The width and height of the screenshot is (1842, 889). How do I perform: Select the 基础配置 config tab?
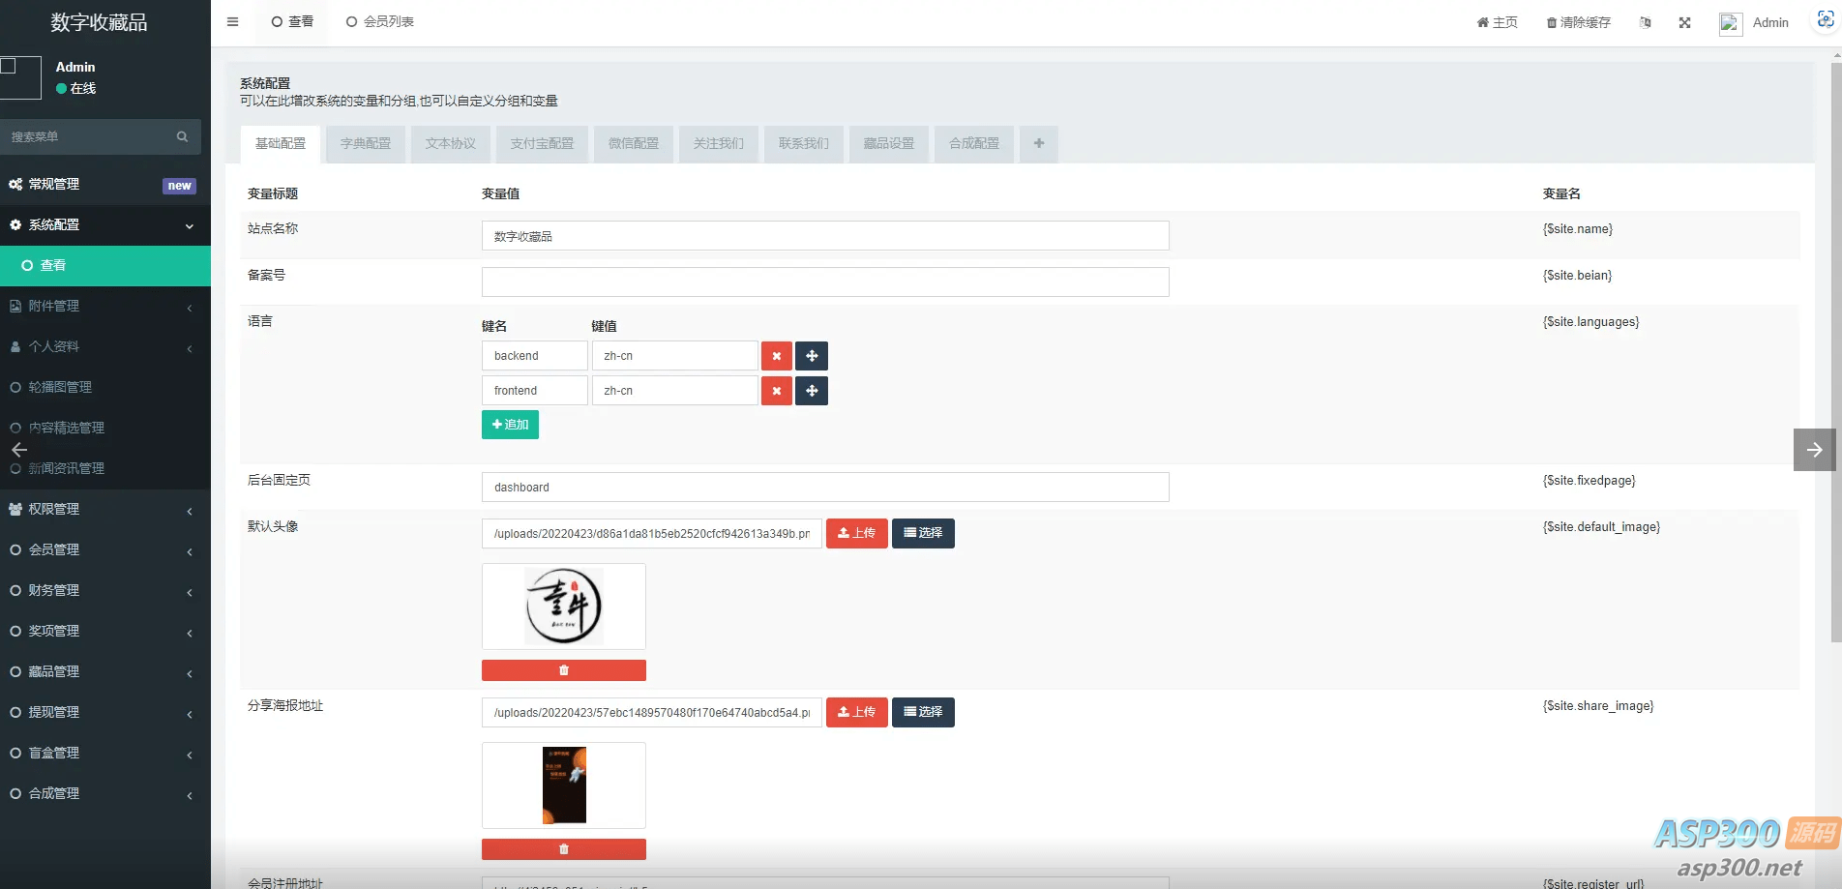click(281, 143)
